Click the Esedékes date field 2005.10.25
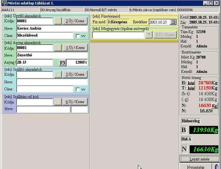Viewport: 221px width, 169px height. (159, 22)
